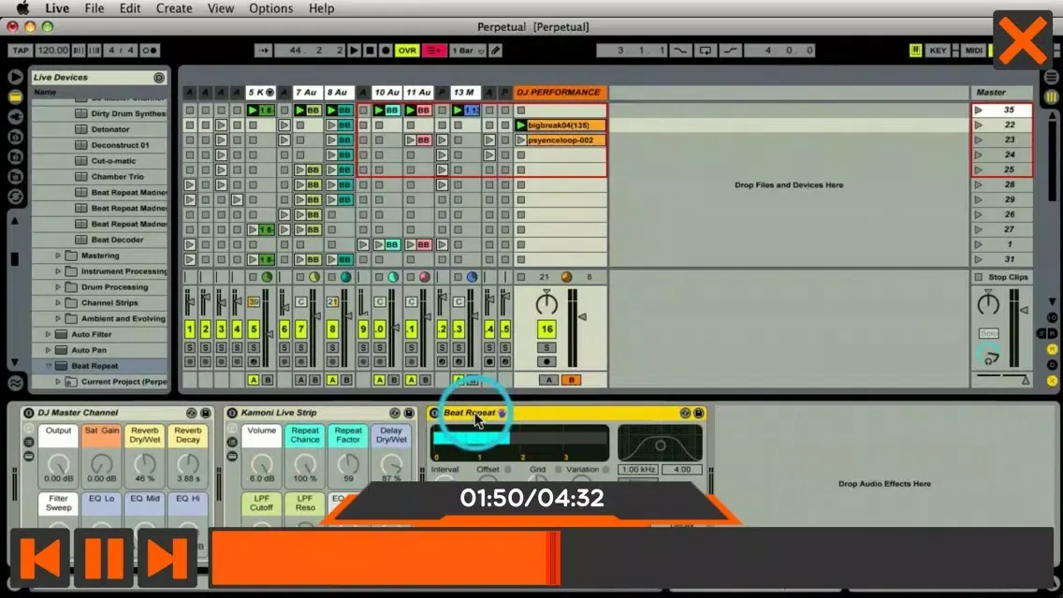Switch to Arrangement view icon at top right
1063x598 pixels.
coord(1052,78)
